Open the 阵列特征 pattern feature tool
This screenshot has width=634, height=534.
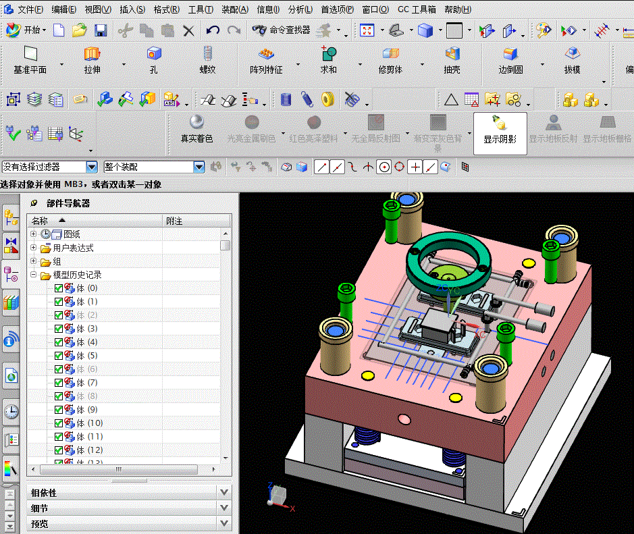(266, 60)
